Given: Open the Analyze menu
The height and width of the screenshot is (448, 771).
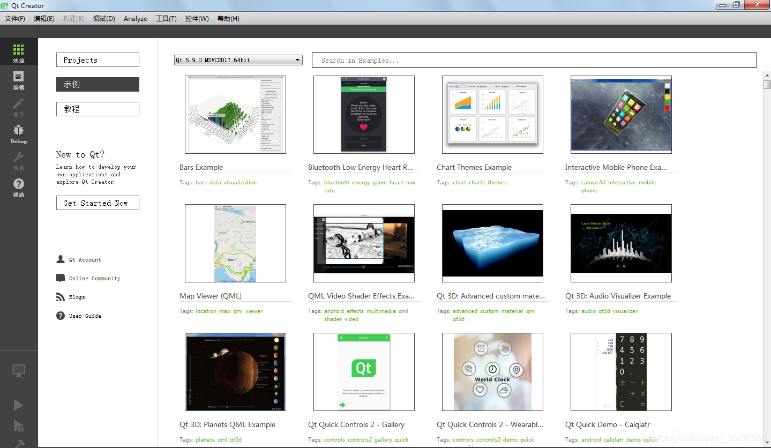Looking at the screenshot, I should [x=136, y=18].
